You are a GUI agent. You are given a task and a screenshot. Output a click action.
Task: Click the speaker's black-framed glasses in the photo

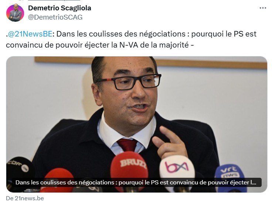pos(129,82)
